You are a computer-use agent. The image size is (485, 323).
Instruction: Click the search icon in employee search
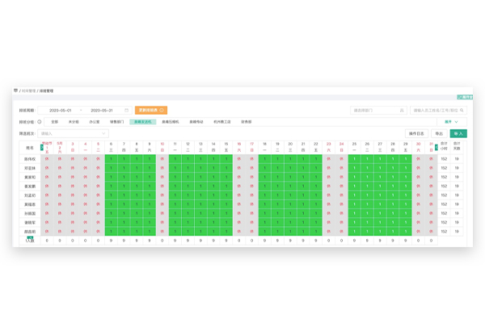click(462, 111)
